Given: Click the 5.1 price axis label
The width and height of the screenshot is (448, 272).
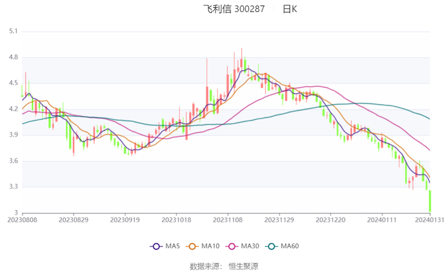Looking at the screenshot, I should (13, 31).
